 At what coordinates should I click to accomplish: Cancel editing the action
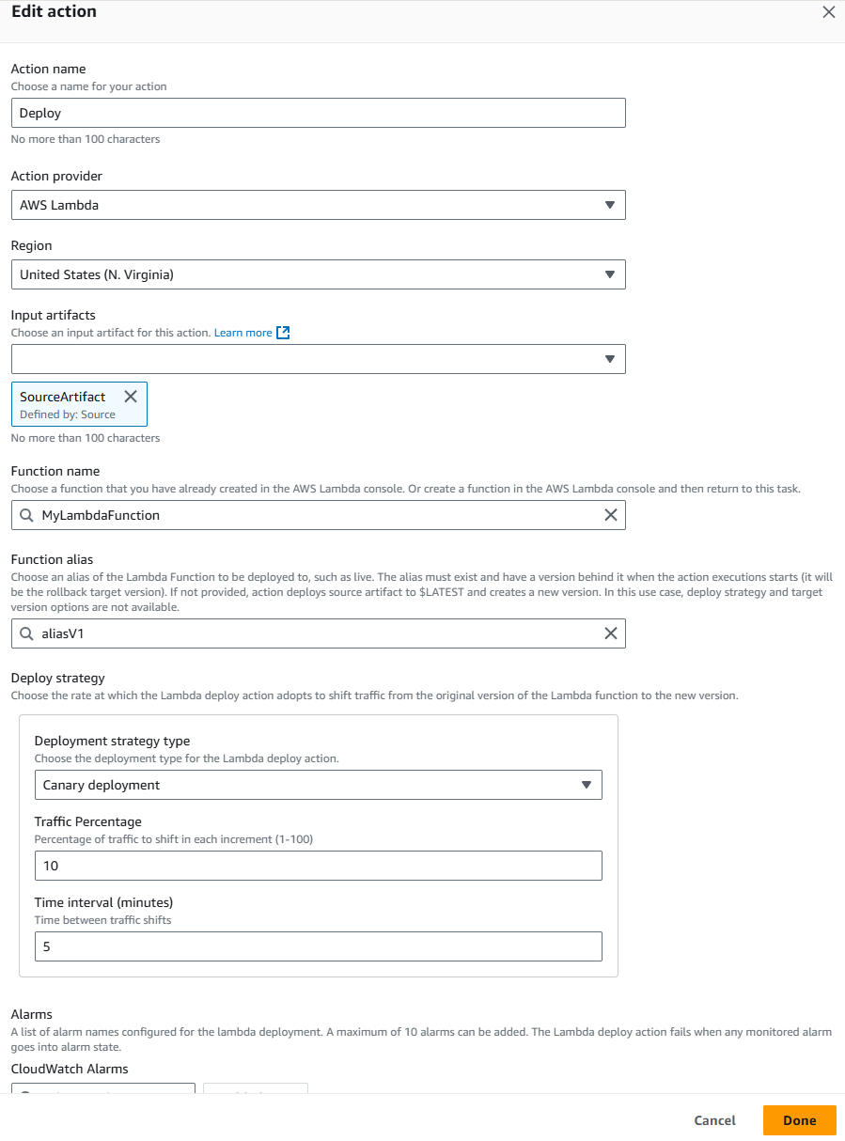point(714,1120)
